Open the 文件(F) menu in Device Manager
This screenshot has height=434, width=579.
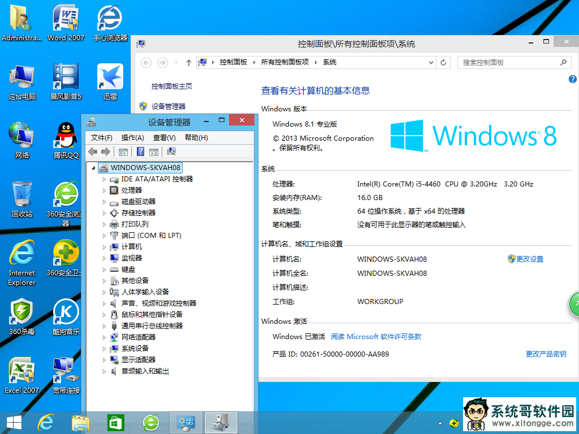(102, 138)
